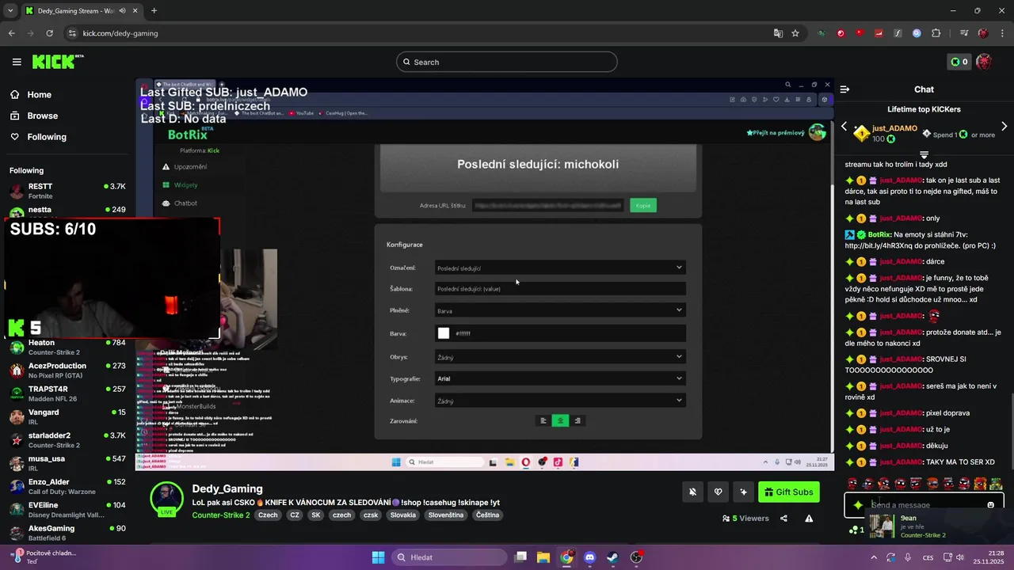1014x570 pixels.
Task: Select right alignment in BotRix Zarovnání
Action: coord(578,420)
